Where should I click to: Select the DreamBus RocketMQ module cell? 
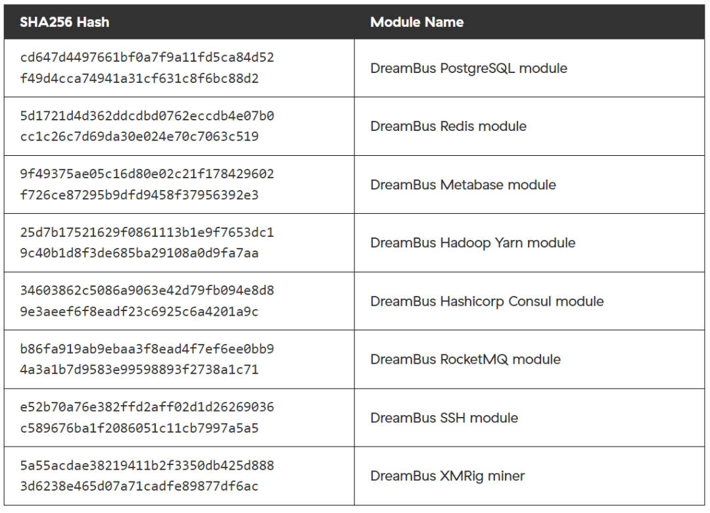click(x=465, y=359)
